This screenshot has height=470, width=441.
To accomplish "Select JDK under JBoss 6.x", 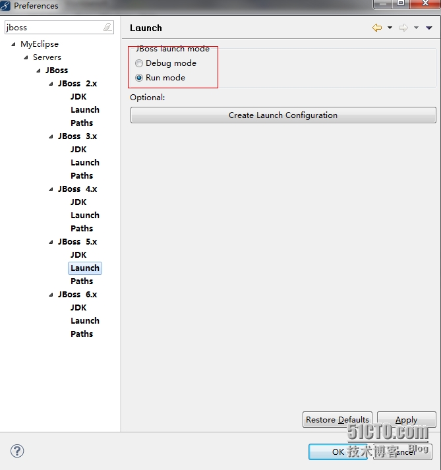I will [x=78, y=308].
